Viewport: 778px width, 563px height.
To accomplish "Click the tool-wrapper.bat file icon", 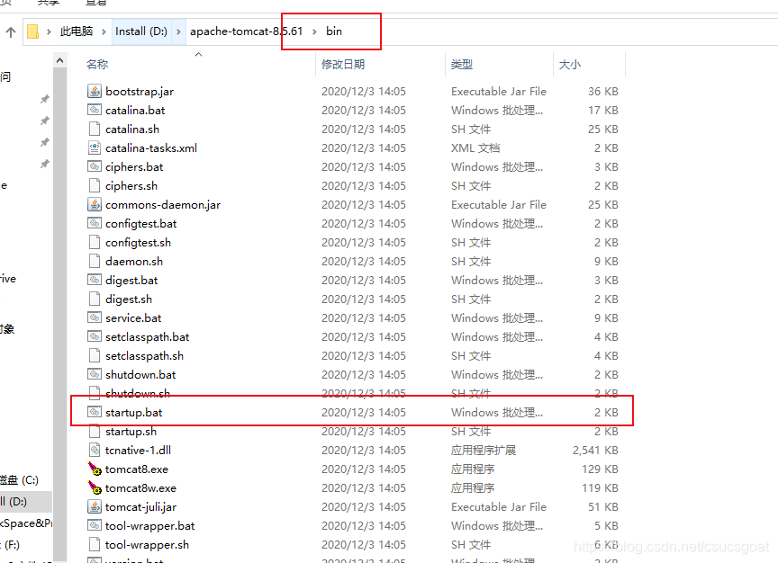I will click(x=95, y=525).
